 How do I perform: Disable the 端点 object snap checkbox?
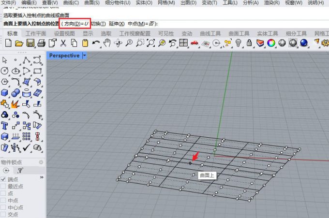pyautogui.click(x=4, y=179)
